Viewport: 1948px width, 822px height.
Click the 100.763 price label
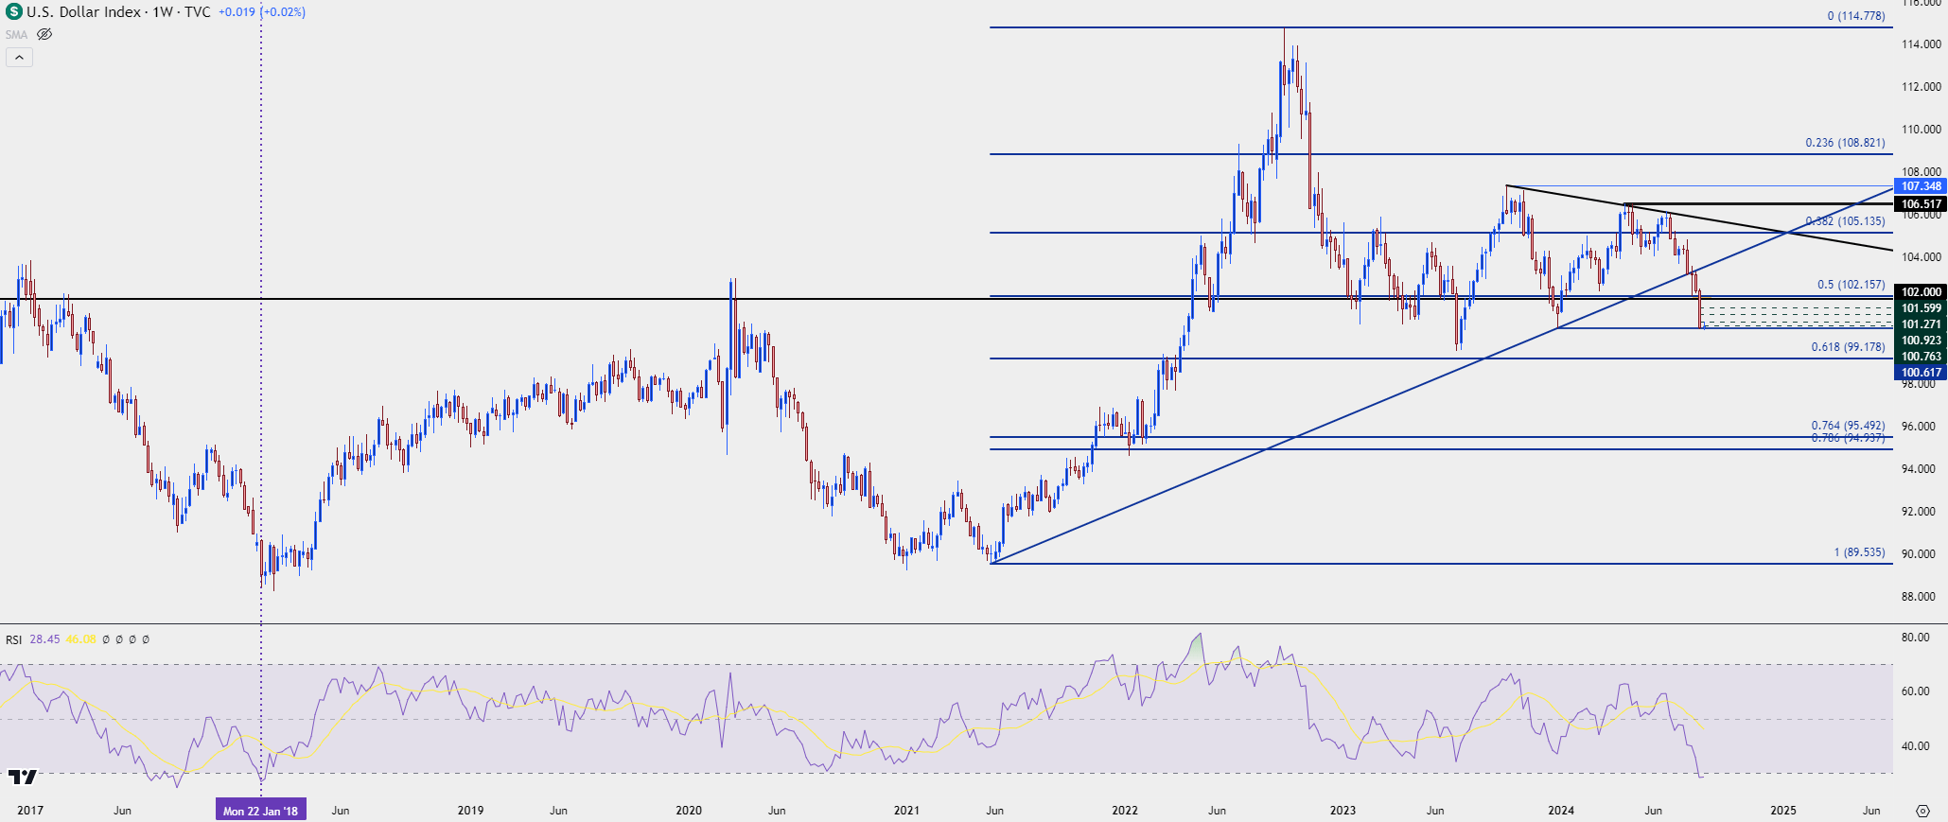(x=1921, y=357)
